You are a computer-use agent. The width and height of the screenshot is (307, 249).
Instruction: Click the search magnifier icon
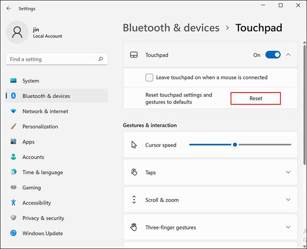coord(101,59)
